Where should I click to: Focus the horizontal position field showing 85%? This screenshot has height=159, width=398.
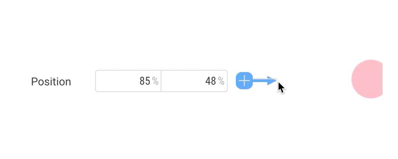click(128, 81)
